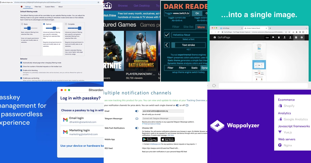This screenshot has width=311, height=163.
Task: Switch to the Custom filters tab
Action: pyautogui.click(x=50, y=7)
